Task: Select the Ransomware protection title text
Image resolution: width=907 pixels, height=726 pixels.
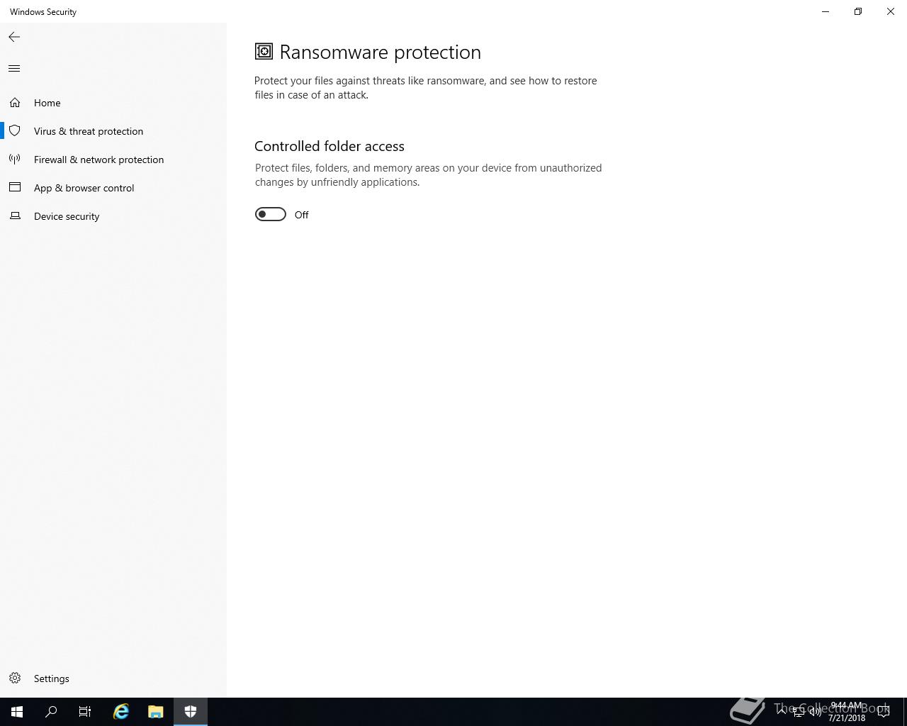Action: [x=380, y=52]
